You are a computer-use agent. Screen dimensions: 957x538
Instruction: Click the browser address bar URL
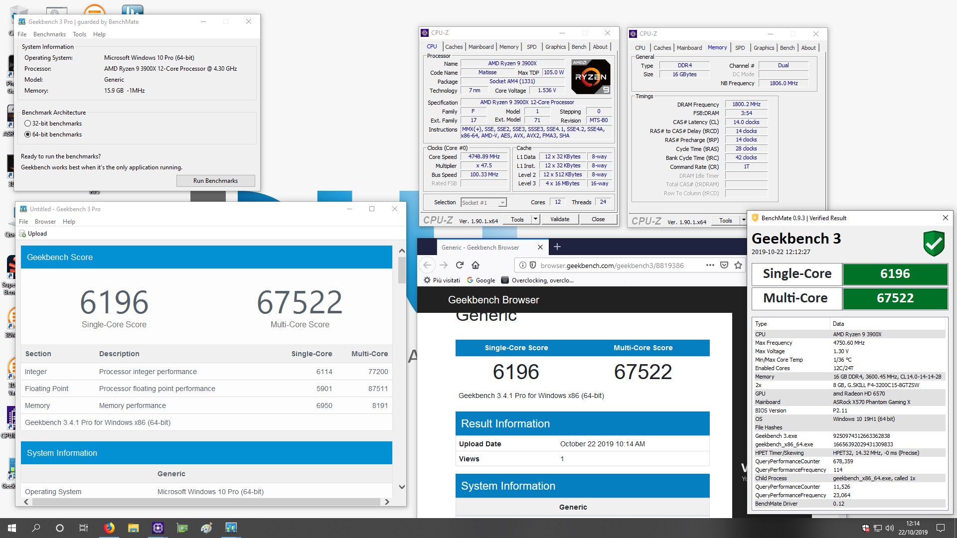tap(612, 266)
